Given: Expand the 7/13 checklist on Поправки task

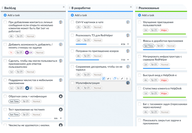Looking at the screenshot, I should tap(128, 60).
